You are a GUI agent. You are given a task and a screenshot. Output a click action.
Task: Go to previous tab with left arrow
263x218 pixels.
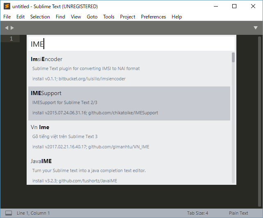(7, 28)
